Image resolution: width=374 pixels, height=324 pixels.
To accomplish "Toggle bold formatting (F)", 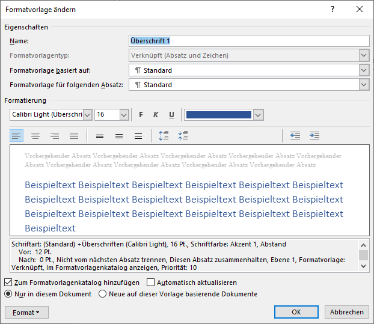I will (x=141, y=115).
